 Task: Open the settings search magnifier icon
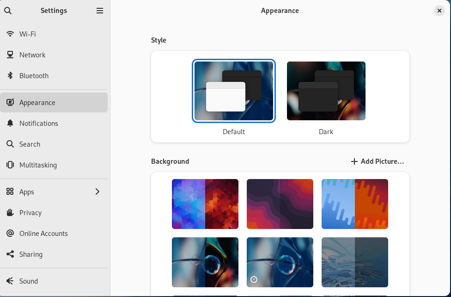[8, 11]
